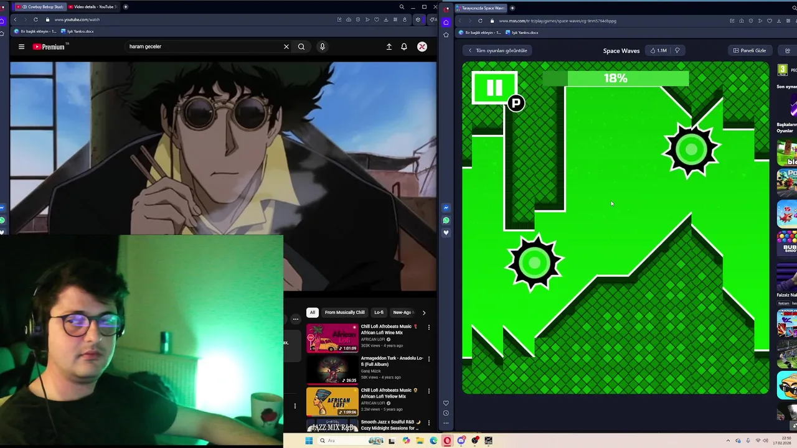Open Microsoft Edge from the taskbar
The image size is (797, 448).
(433, 441)
